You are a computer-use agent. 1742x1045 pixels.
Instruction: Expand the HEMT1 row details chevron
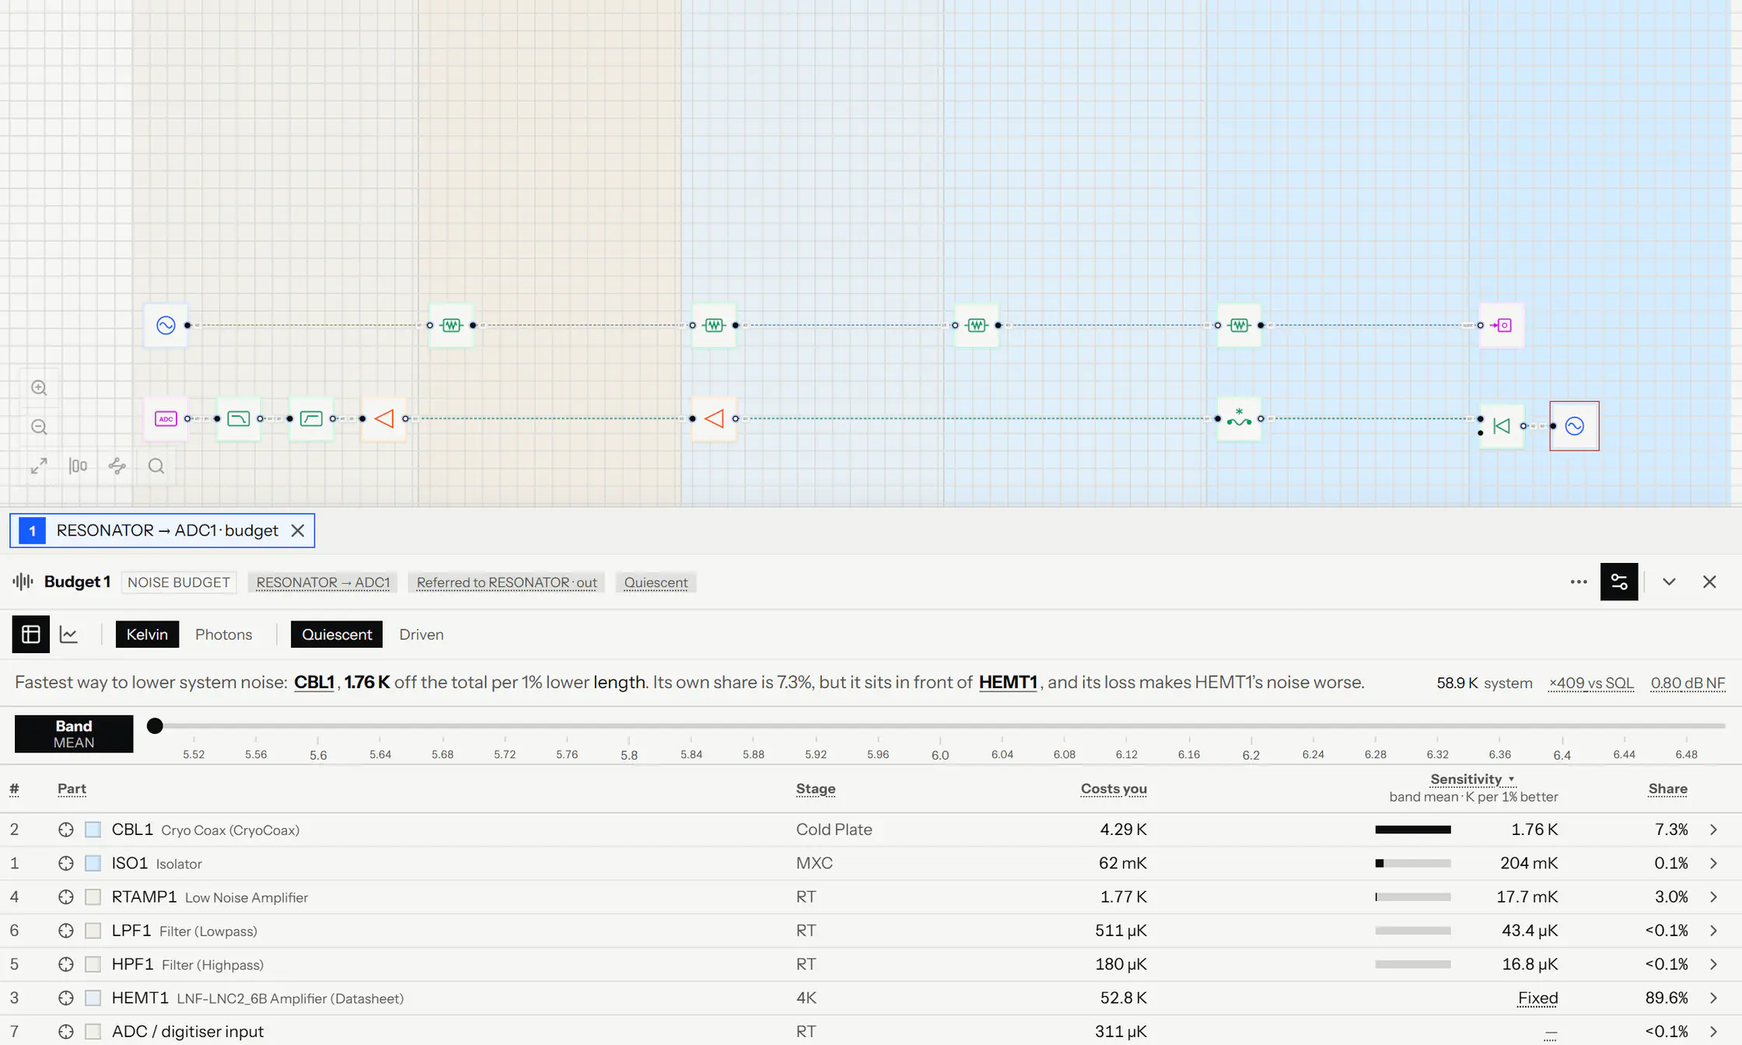pos(1713,998)
